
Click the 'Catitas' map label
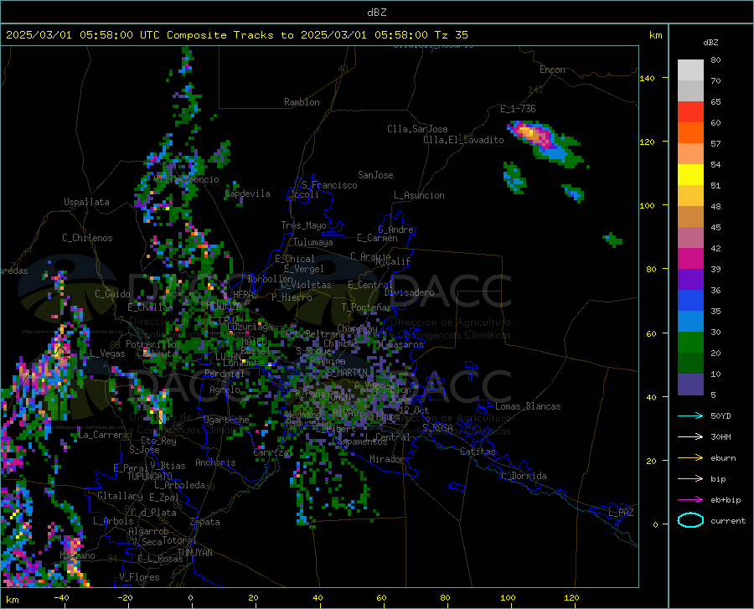[x=478, y=452]
